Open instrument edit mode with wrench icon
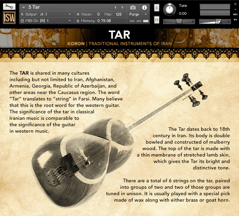239x216 pixels. click(9, 7)
